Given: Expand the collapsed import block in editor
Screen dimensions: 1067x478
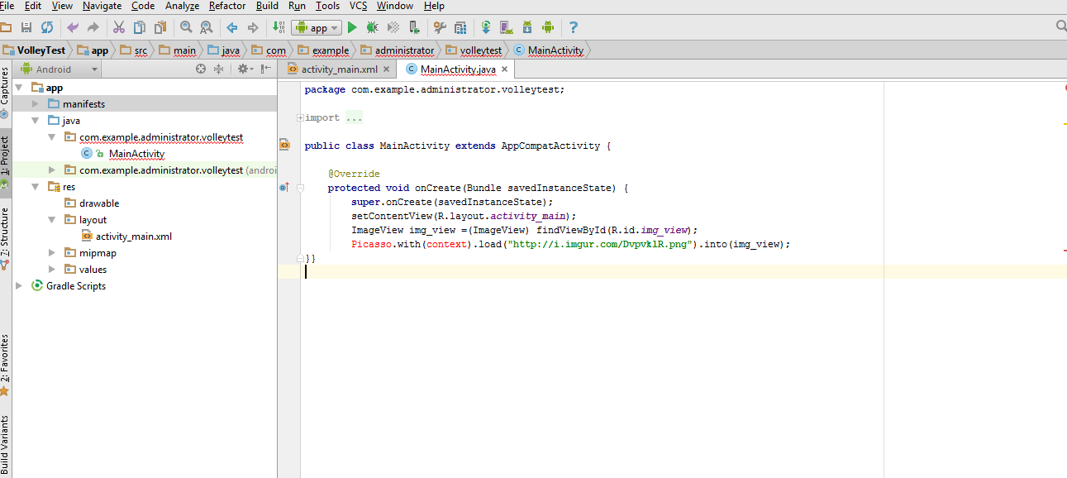Looking at the screenshot, I should pos(299,118).
